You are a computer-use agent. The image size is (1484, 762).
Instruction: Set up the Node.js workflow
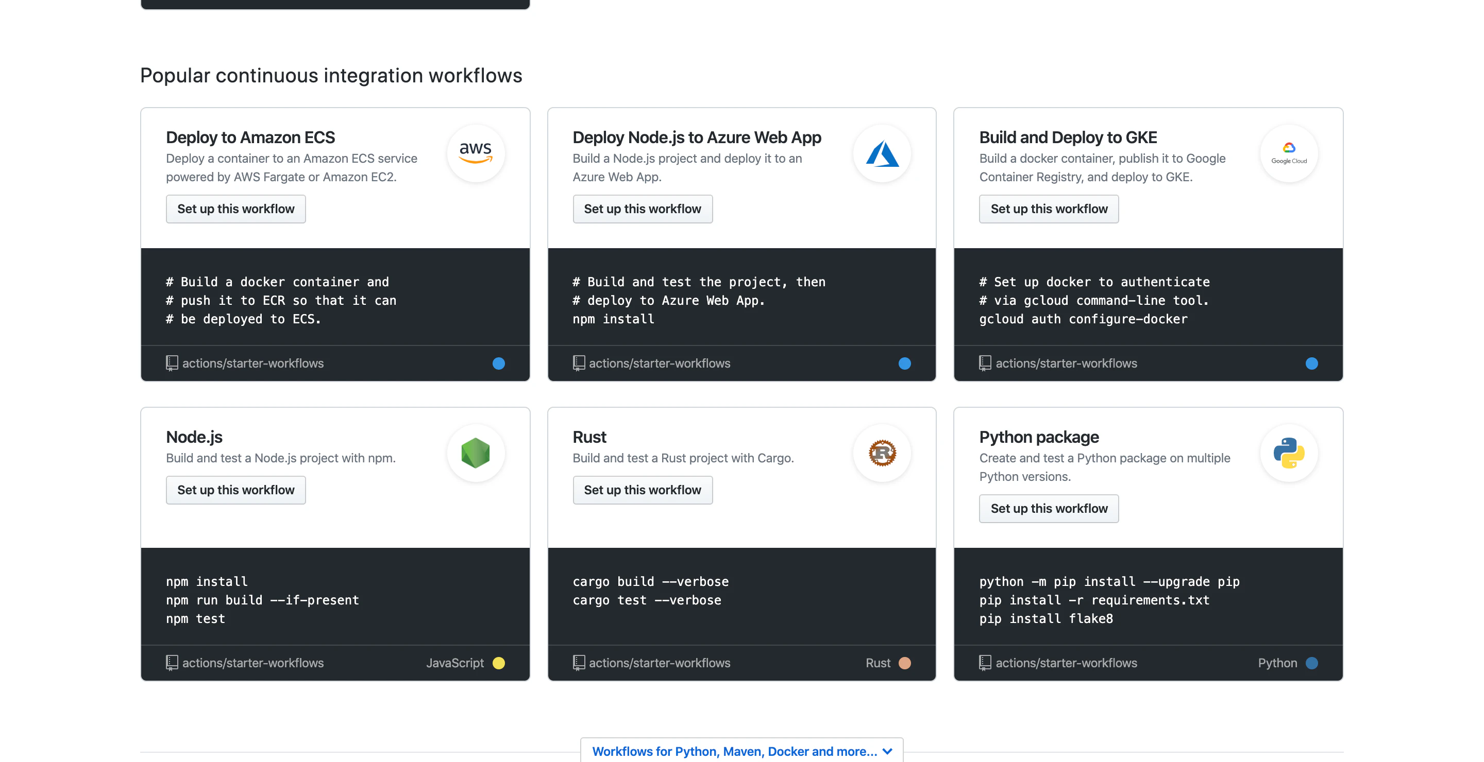click(x=235, y=490)
